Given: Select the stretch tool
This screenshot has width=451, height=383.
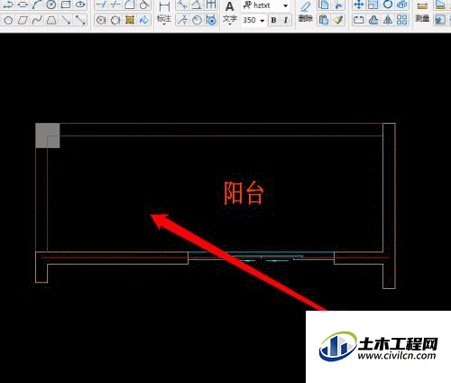Looking at the screenshot, I should point(359,20).
